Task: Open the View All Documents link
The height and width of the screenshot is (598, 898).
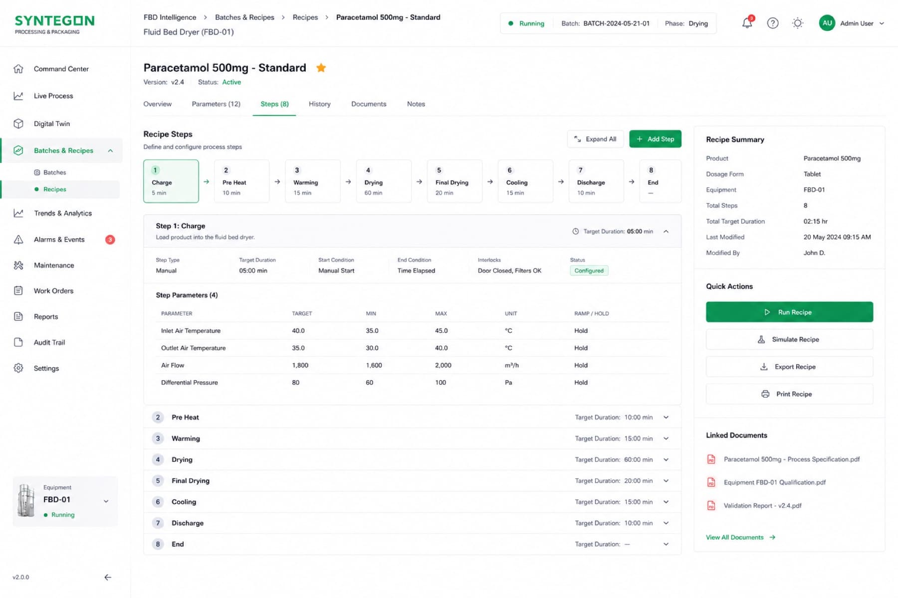Action: [740, 537]
